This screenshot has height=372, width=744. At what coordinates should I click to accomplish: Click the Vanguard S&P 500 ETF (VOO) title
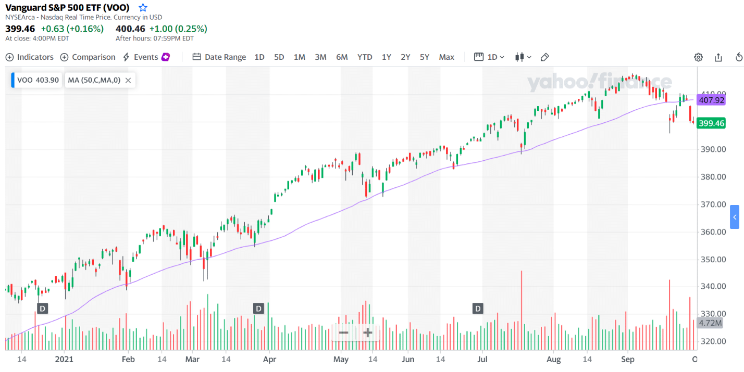(67, 8)
